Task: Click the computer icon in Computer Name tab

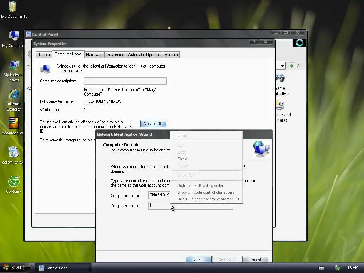Action: click(45, 69)
